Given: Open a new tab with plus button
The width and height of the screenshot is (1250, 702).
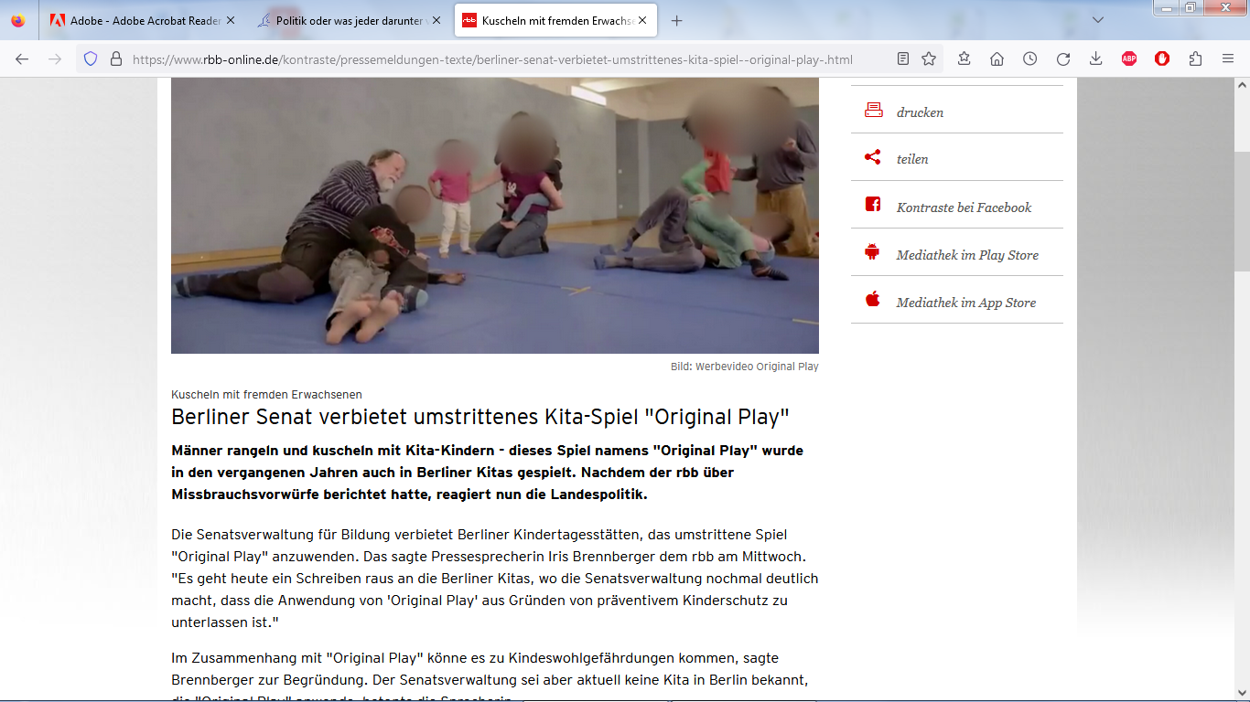Looking at the screenshot, I should click(677, 20).
